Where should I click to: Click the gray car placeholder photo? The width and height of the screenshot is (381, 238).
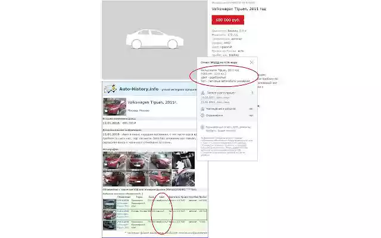[155, 40]
